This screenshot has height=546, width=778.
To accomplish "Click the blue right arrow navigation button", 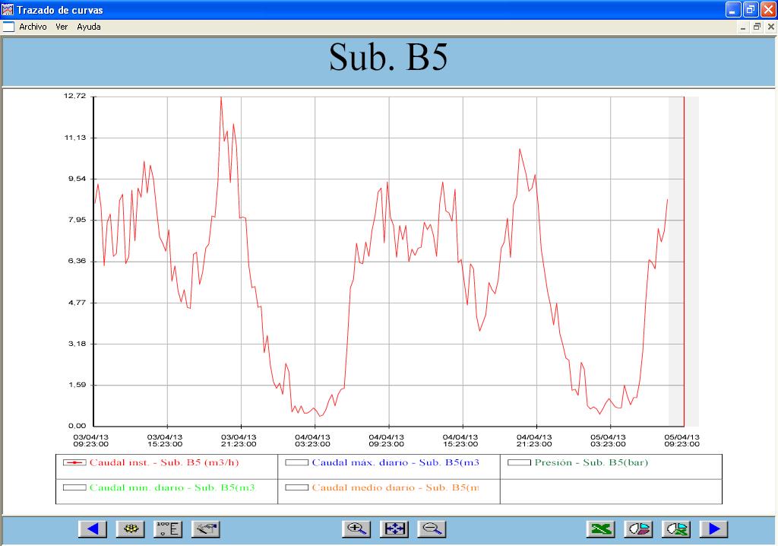I will (x=714, y=529).
